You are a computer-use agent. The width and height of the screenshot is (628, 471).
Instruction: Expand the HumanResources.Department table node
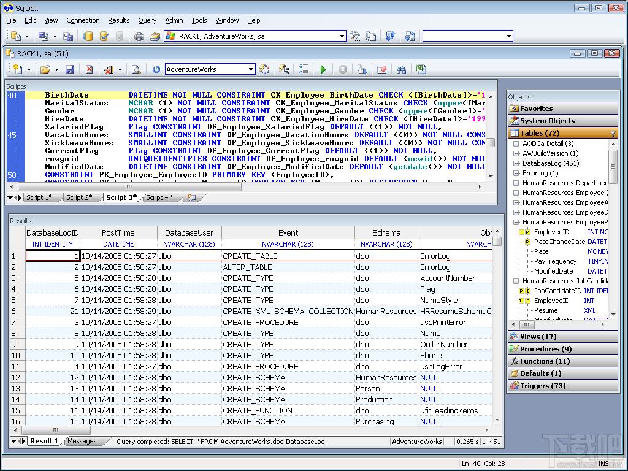pos(516,183)
